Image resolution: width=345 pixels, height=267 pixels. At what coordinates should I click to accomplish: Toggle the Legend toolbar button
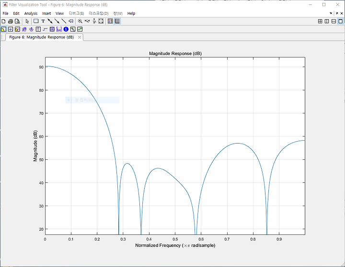(111, 21)
